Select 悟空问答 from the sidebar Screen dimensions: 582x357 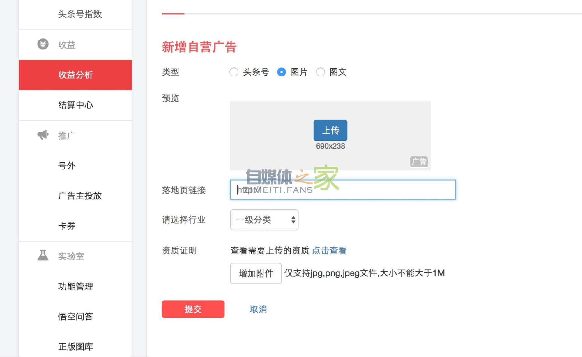pyautogui.click(x=75, y=316)
